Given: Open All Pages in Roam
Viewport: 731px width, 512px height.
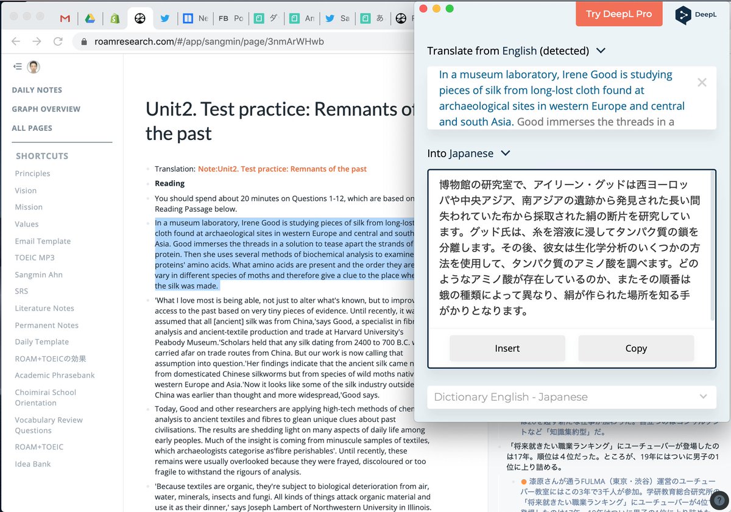Looking at the screenshot, I should pos(32,128).
